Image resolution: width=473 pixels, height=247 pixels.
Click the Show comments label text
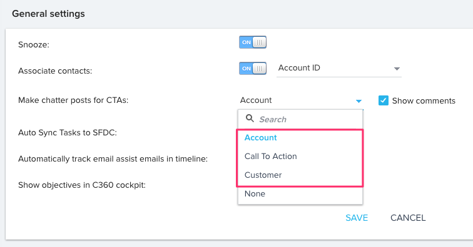[424, 101]
